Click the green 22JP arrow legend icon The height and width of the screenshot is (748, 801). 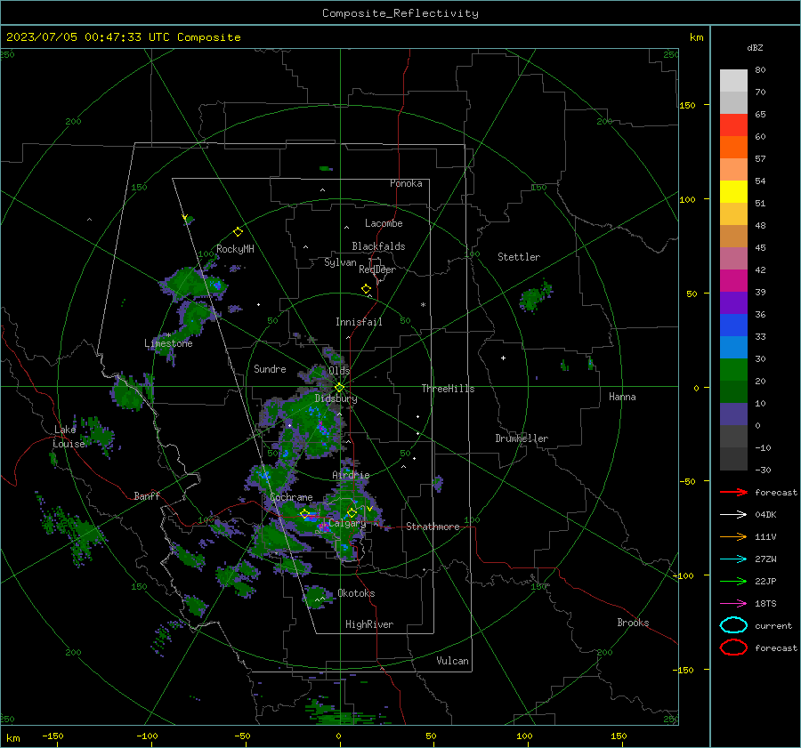(x=733, y=581)
